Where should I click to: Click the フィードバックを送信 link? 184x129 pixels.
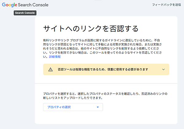coord(168,5)
